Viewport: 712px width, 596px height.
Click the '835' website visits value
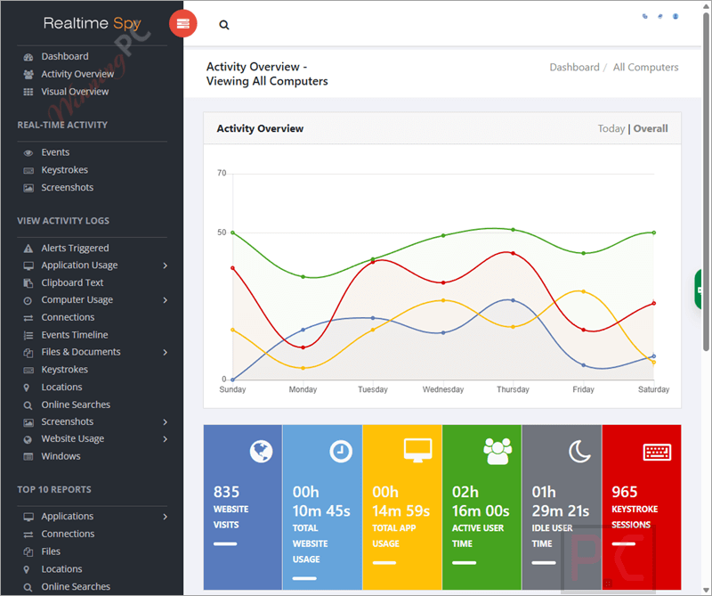tap(226, 492)
